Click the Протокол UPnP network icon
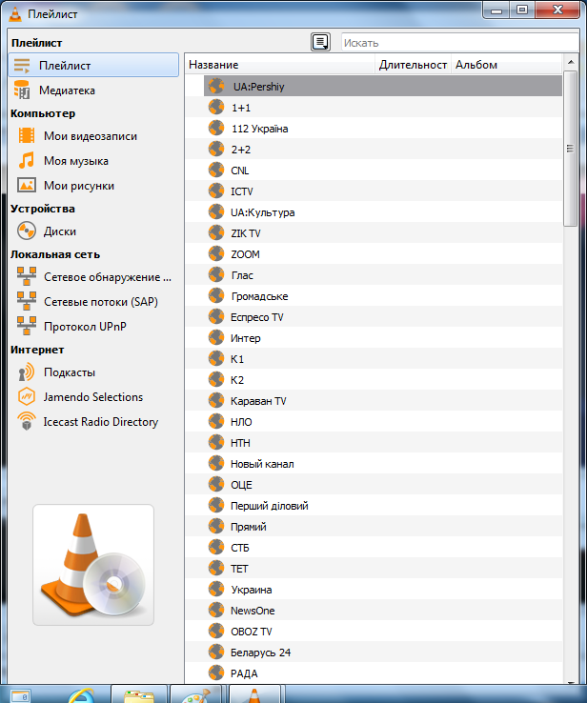 [27, 326]
